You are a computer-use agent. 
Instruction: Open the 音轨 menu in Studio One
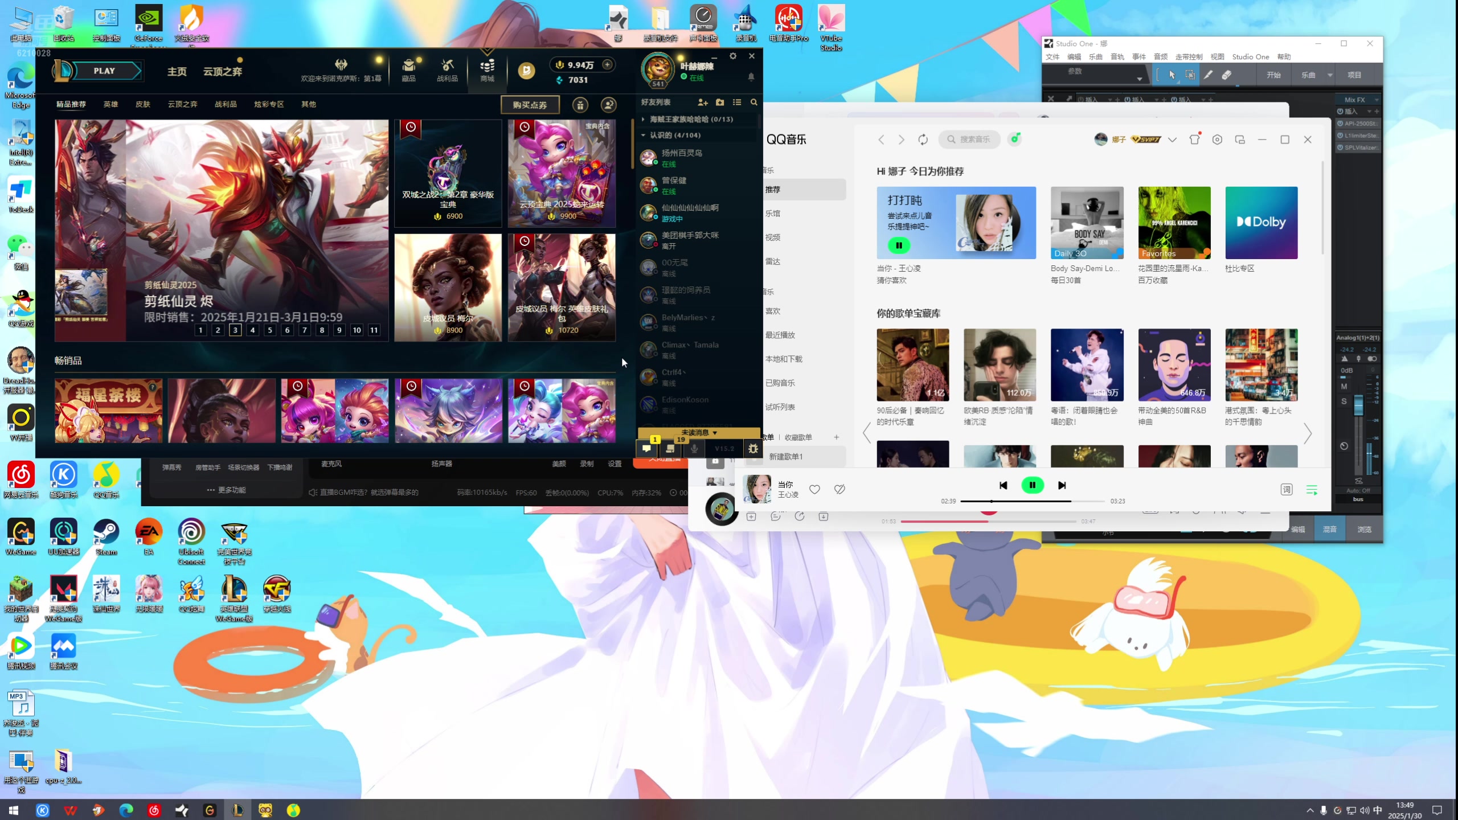click(1117, 57)
